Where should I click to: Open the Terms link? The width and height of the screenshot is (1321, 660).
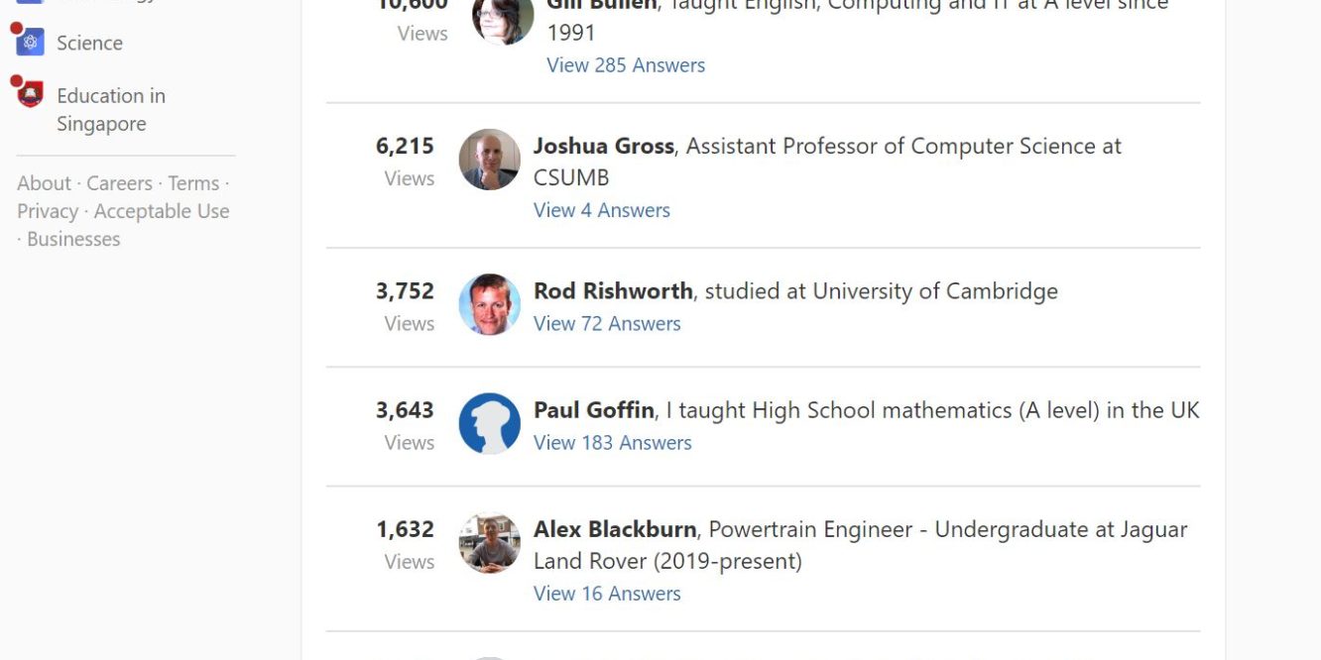192,182
